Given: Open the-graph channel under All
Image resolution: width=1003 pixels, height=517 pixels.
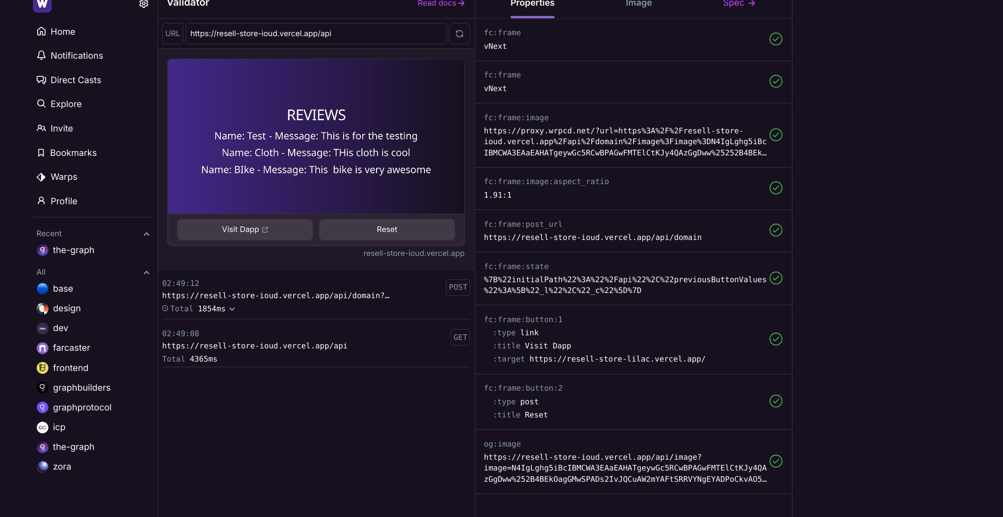Looking at the screenshot, I should point(66,447).
